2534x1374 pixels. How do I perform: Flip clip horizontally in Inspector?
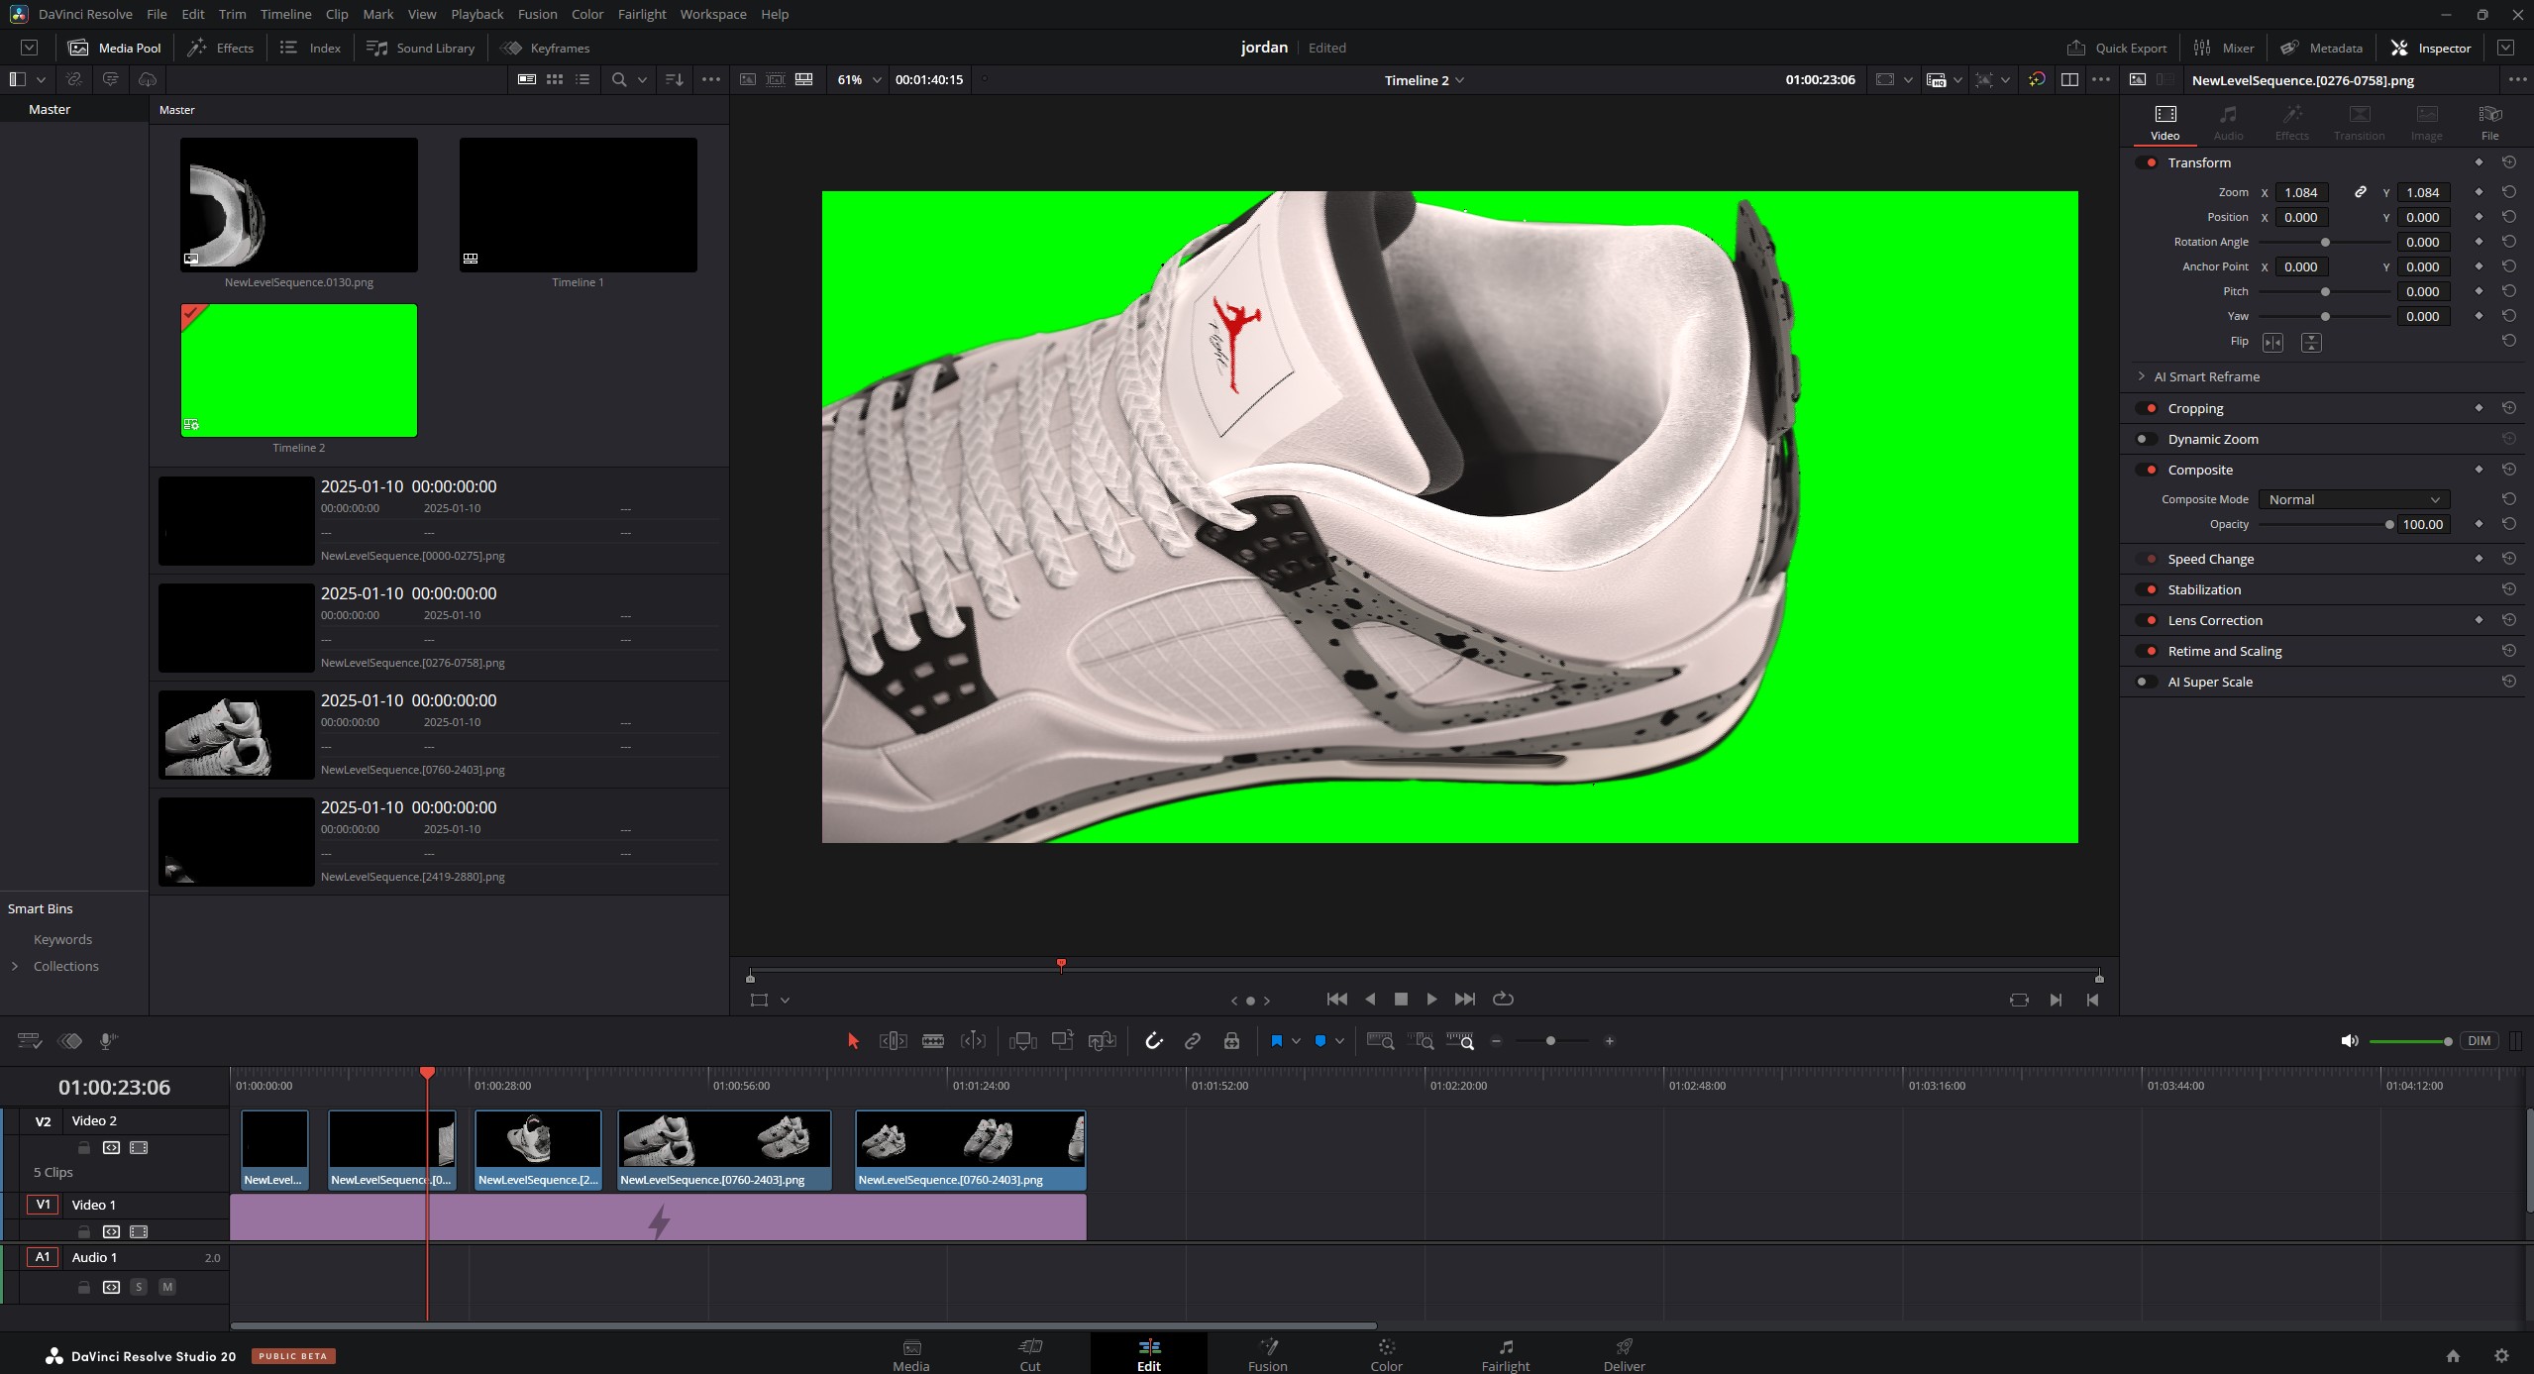tap(2272, 342)
